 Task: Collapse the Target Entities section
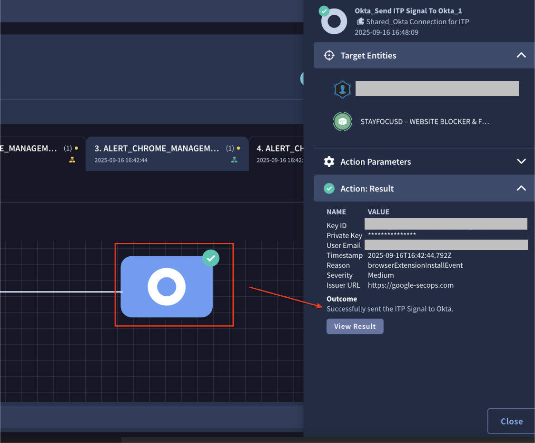(521, 55)
